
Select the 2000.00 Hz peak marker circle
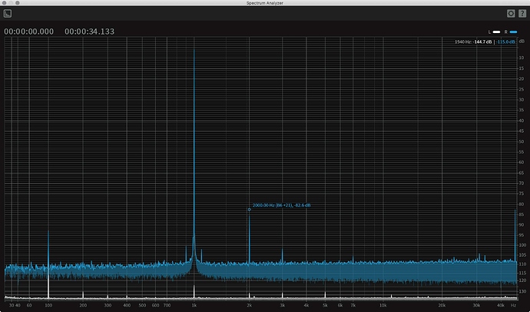coord(249,210)
